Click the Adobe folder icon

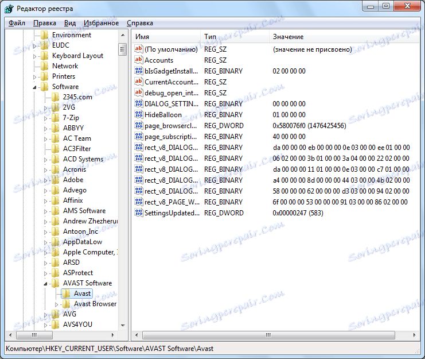click(x=55, y=180)
